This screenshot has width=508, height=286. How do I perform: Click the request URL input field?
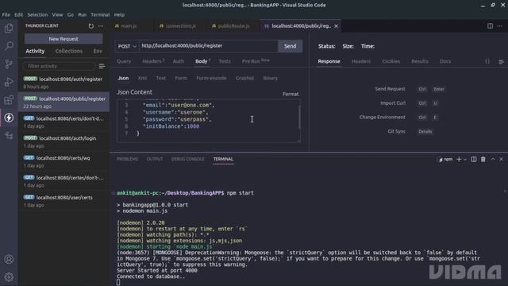point(209,46)
